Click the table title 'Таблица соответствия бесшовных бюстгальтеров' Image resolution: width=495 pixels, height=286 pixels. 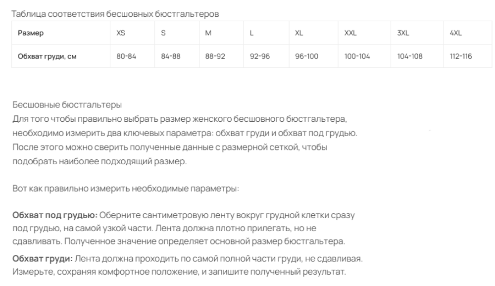click(x=115, y=14)
